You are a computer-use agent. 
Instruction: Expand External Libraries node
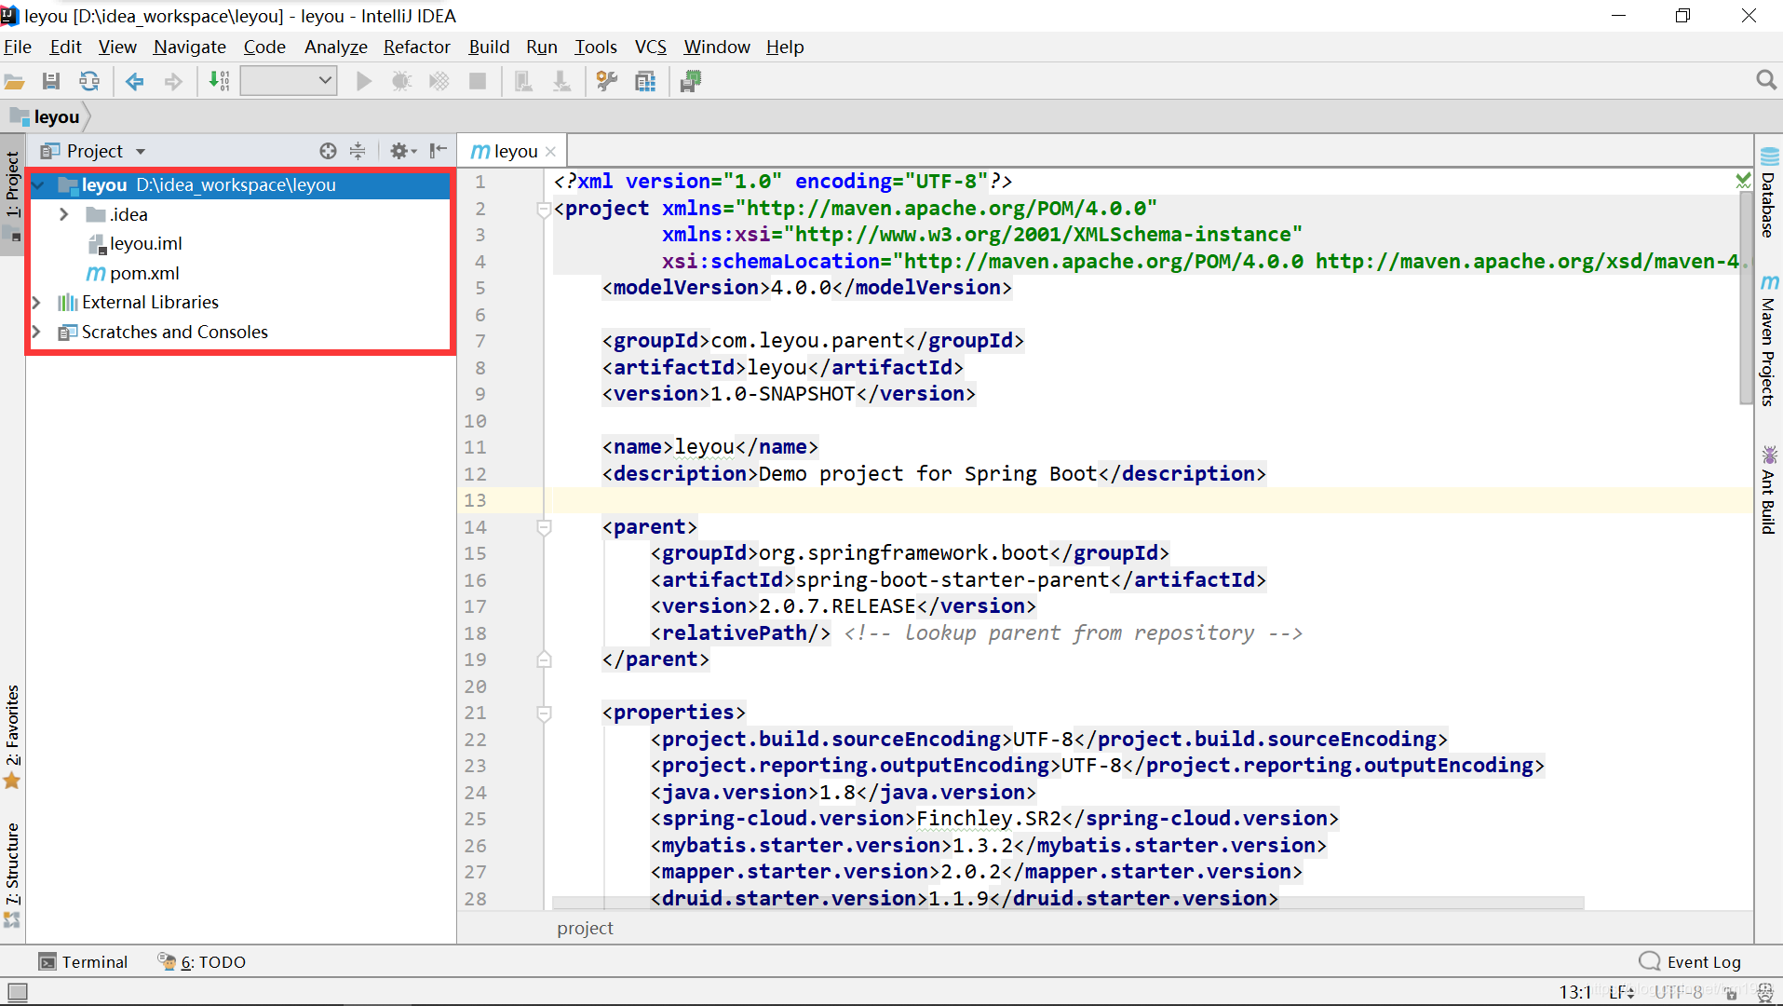coord(35,303)
